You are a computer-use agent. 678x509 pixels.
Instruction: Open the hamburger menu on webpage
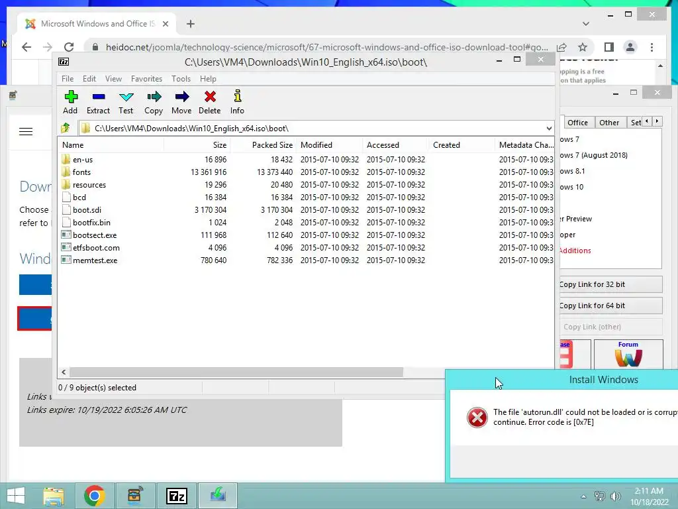click(x=26, y=132)
